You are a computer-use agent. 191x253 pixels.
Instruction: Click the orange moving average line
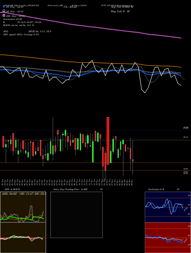point(90,62)
